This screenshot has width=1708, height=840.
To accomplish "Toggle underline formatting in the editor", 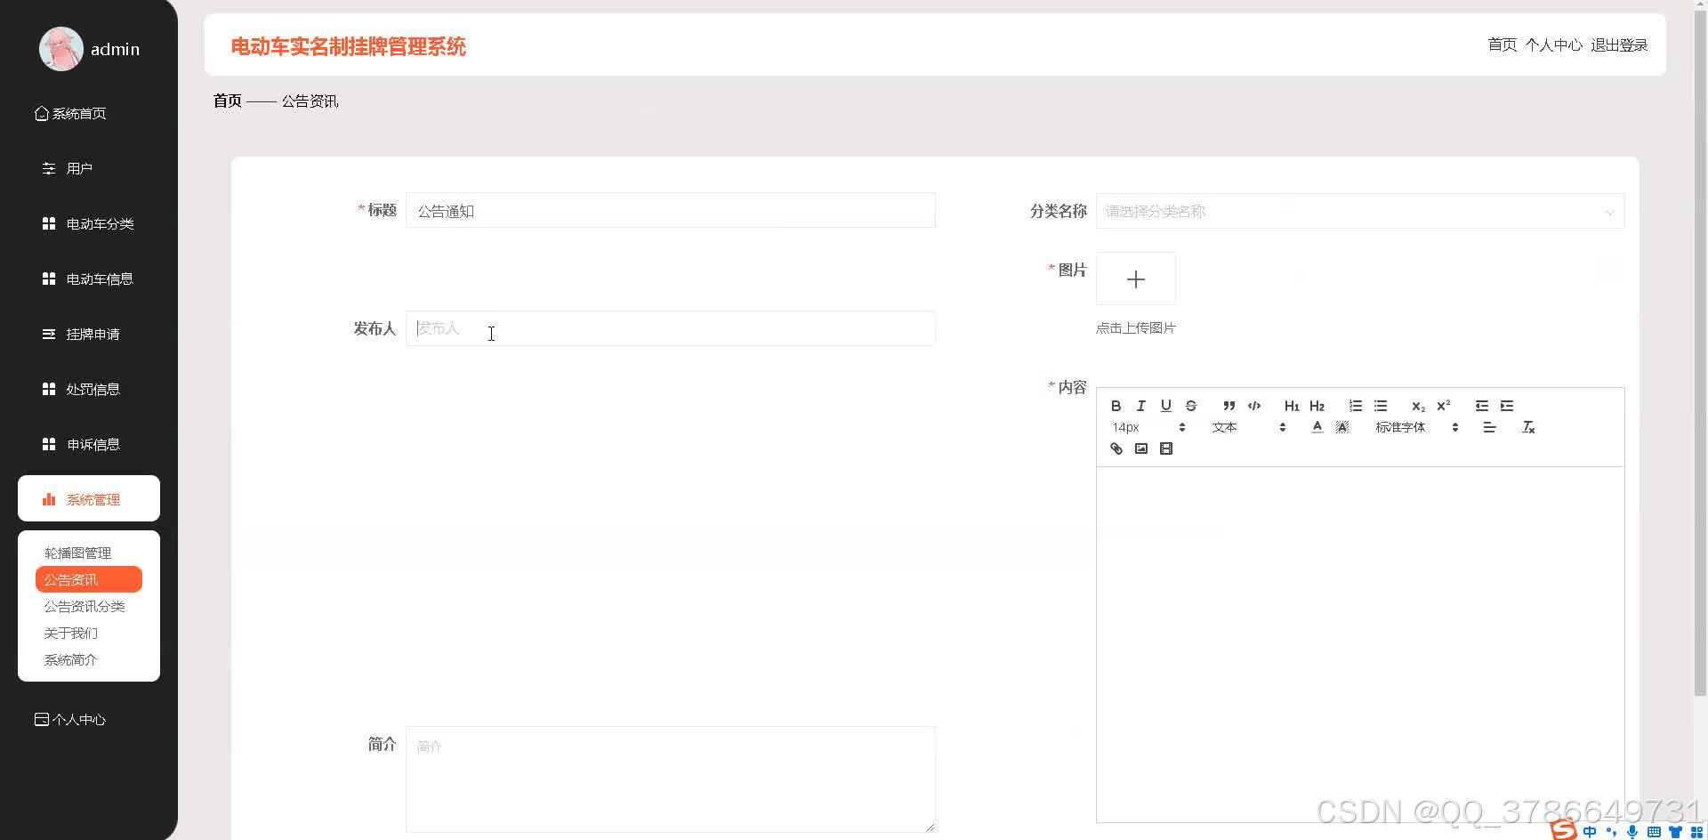I will [1165, 406].
